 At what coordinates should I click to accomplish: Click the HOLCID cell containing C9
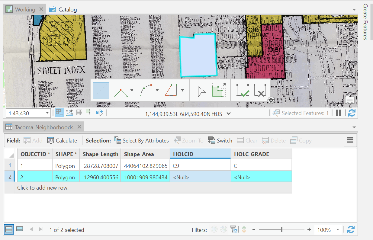coord(201,165)
